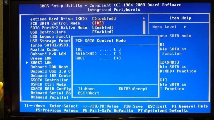This screenshot has height=120, width=214.
Task: Select the IDE option radio box
Action: 117,49
